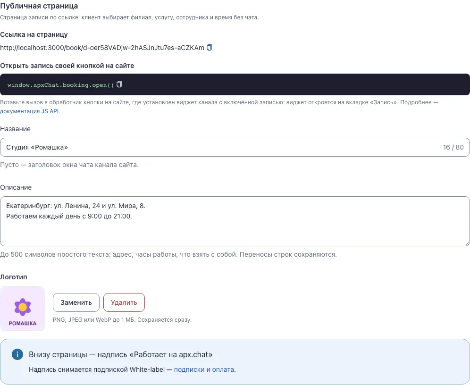Image resolution: width=470 pixels, height=385 pixels.
Task: Open the документация JS API link
Action: [x=29, y=111]
